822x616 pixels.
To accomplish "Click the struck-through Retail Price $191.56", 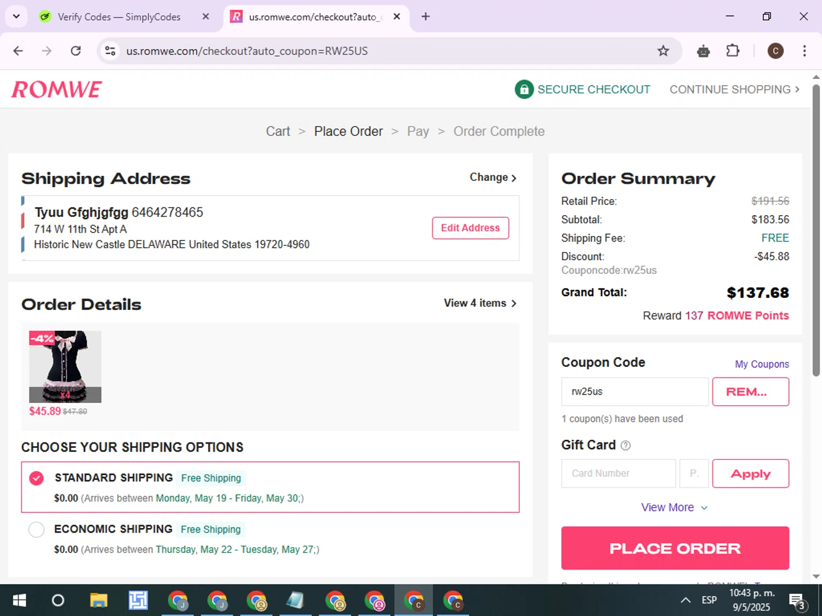I will (770, 201).
